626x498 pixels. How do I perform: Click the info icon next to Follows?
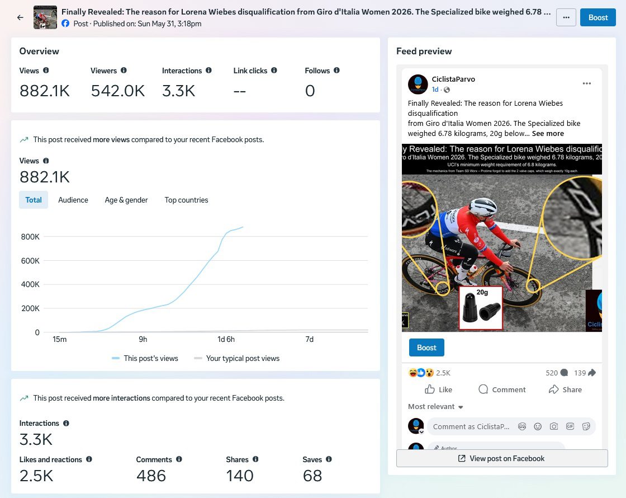click(336, 71)
